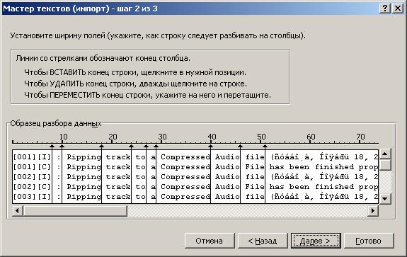The width and height of the screenshot is (407, 257).
Task: Close the text import wizard dialog
Action: tap(398, 8)
